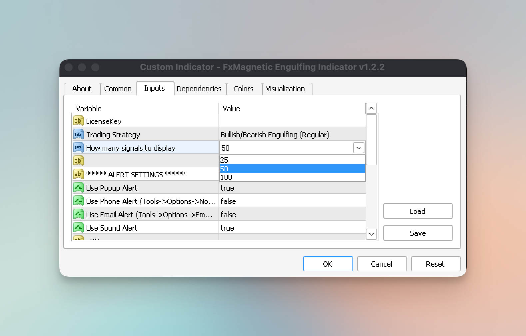Click the vertical scrollbar thumb
Screen dimensions: 526x336
[x=371, y=140]
